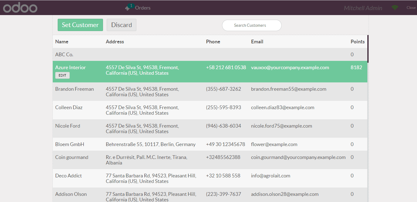This screenshot has height=202, width=417.
Task: Open the Orders menu label
Action: click(x=143, y=8)
